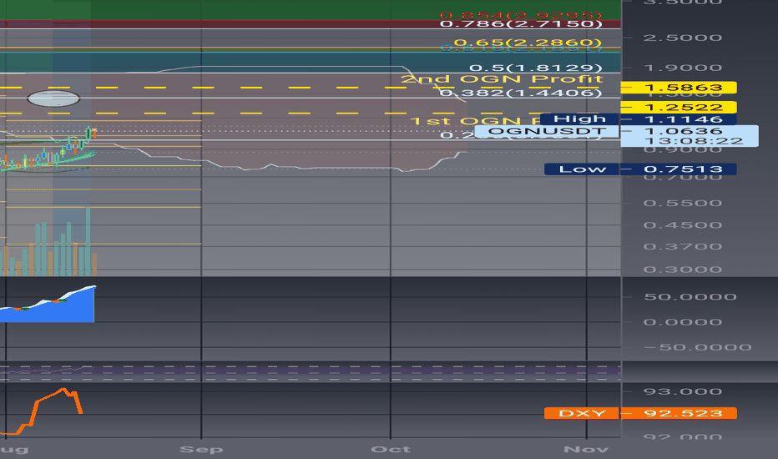The height and width of the screenshot is (459, 778).
Task: Click the Oct label on time axis
Action: tap(391, 450)
